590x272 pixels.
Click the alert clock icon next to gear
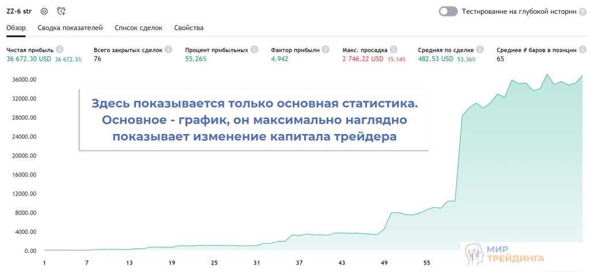(x=62, y=11)
